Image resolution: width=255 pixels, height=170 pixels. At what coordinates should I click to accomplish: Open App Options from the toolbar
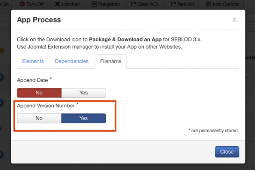tap(222, 4)
